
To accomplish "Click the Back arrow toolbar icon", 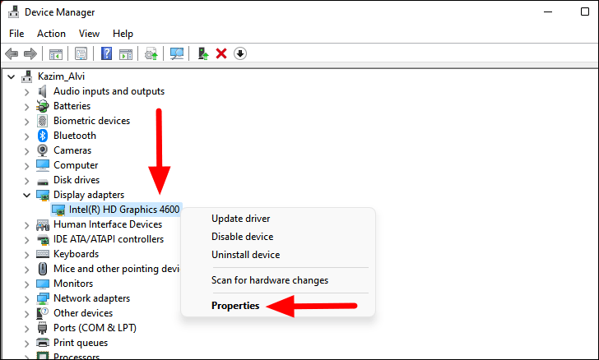I will point(12,53).
